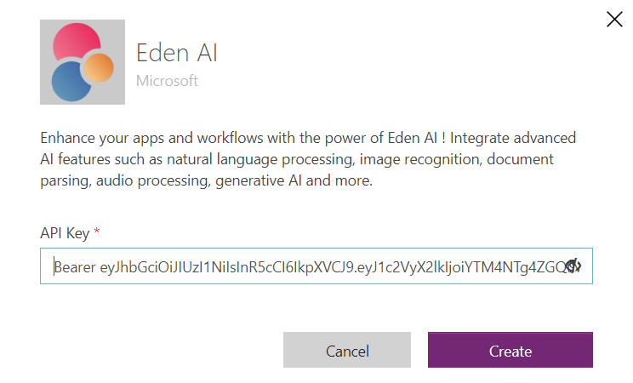Screen dimensions: 633x383
Task: Place cursor on the word Bearer in the field
Action: (x=75, y=267)
